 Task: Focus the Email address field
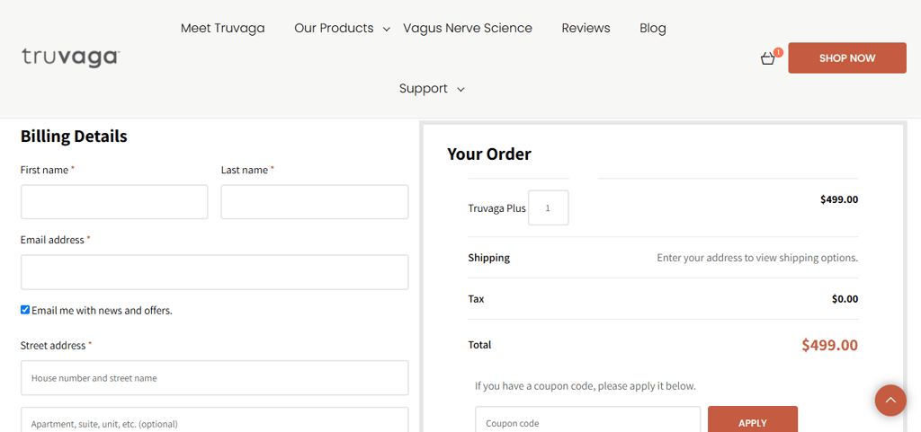coord(214,272)
